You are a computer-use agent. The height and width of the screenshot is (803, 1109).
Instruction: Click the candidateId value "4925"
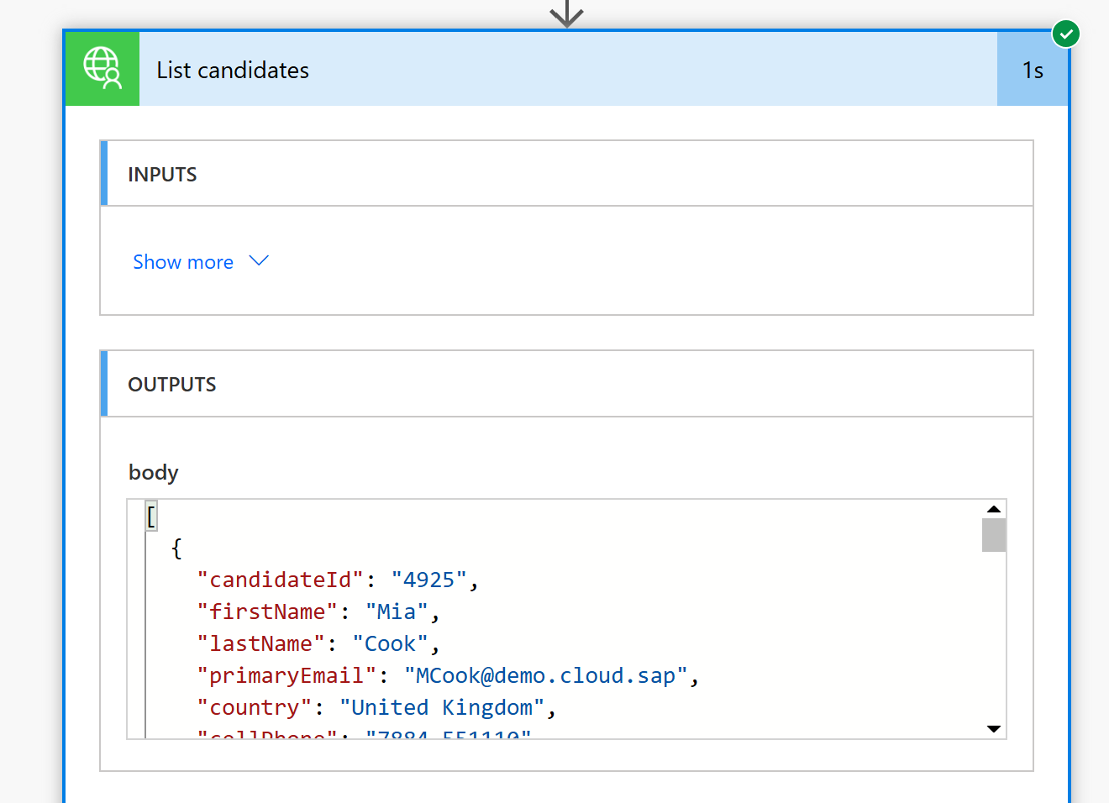click(428, 580)
